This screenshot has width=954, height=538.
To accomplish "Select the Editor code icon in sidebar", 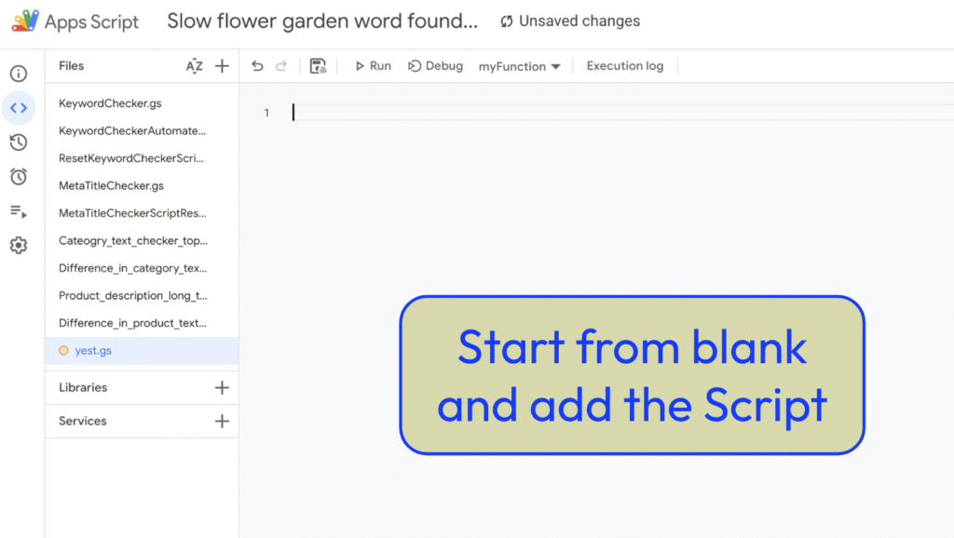I will click(19, 108).
